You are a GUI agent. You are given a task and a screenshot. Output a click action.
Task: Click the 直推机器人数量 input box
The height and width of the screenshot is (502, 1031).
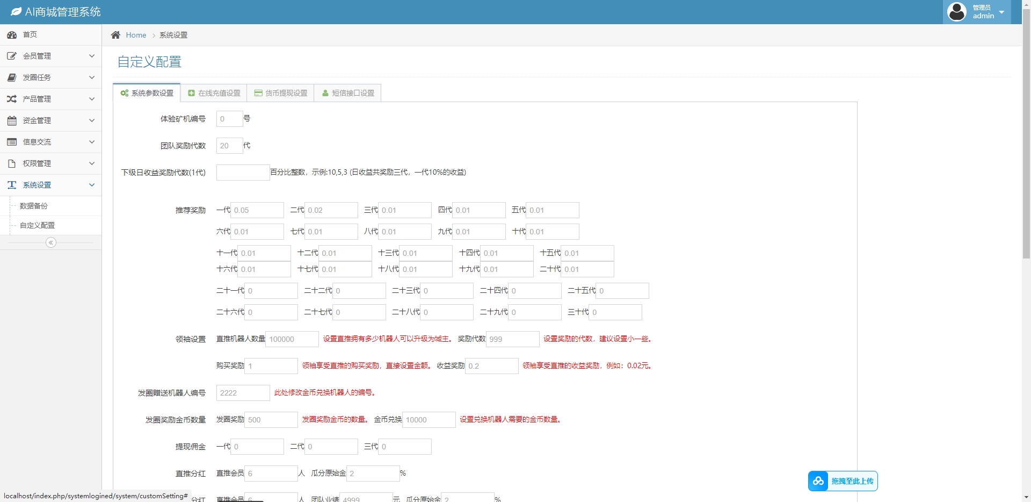[292, 339]
